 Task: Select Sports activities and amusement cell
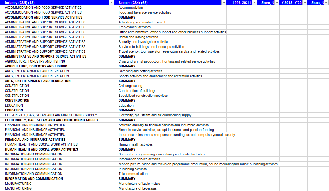(170, 76)
